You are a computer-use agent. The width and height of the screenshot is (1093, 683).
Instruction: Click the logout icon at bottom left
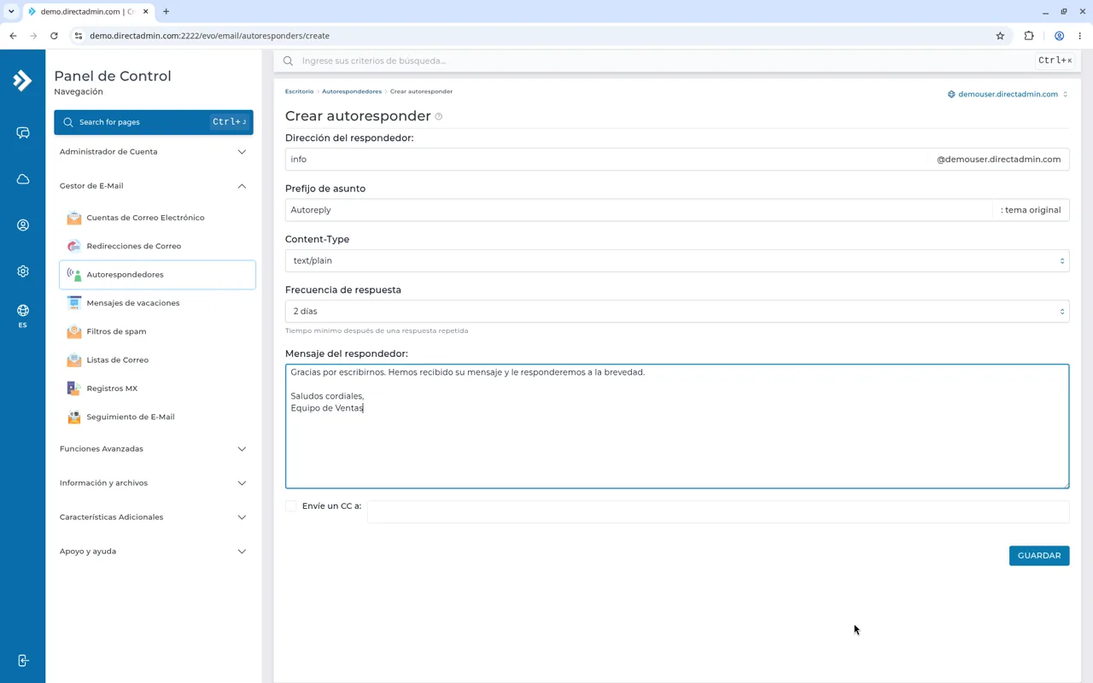tap(23, 661)
